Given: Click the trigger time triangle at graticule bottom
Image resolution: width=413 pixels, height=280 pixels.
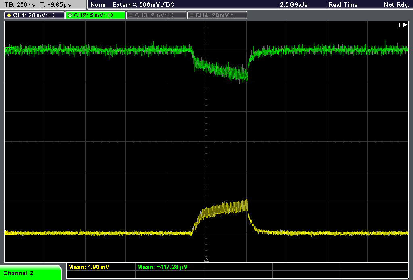Looking at the screenshot, I should click(x=206, y=260).
